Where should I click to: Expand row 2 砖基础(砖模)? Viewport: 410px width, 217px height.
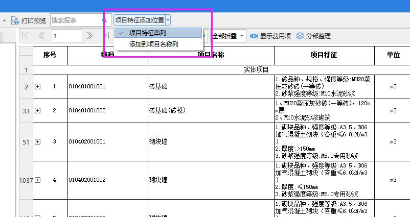coord(38,110)
